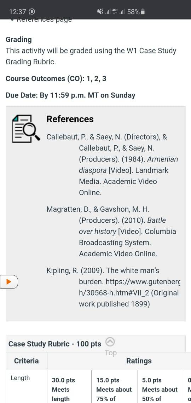Open the orange play side tab
Viewport: 191px width, 403px height.
[9, 282]
